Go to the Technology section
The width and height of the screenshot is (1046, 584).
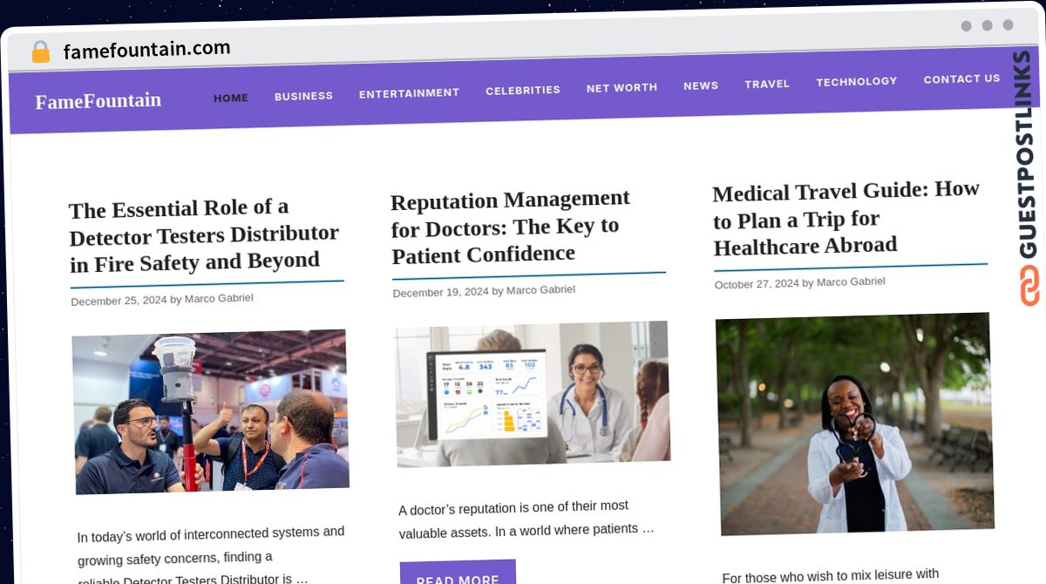pyautogui.click(x=856, y=81)
